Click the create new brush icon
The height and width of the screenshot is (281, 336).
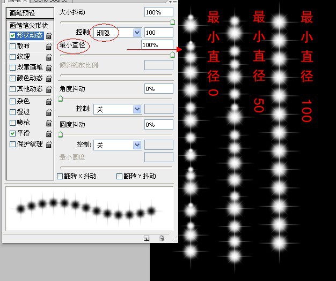point(147,238)
